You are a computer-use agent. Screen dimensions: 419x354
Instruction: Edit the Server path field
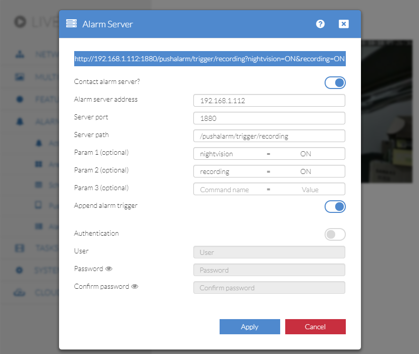(x=269, y=136)
